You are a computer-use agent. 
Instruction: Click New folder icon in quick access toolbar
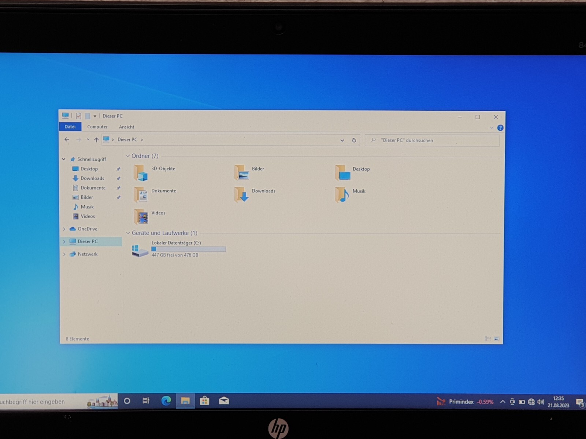(x=88, y=116)
